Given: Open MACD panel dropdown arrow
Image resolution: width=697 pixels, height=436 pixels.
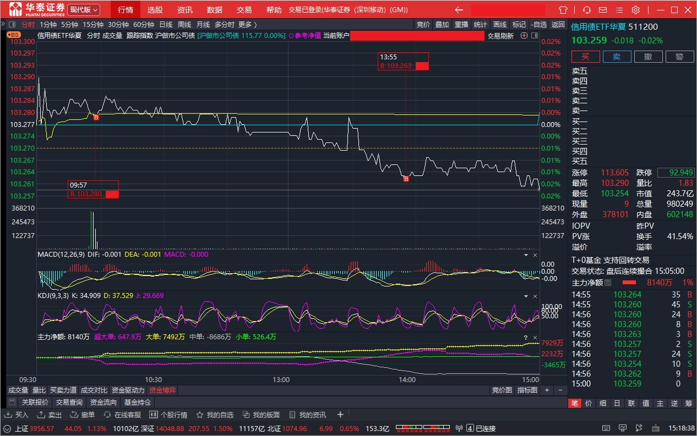Looking at the screenshot, I should [525, 255].
